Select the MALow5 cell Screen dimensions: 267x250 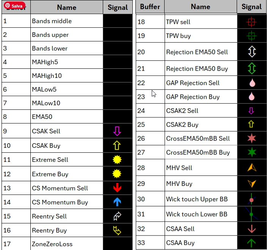pyautogui.click(x=67, y=89)
